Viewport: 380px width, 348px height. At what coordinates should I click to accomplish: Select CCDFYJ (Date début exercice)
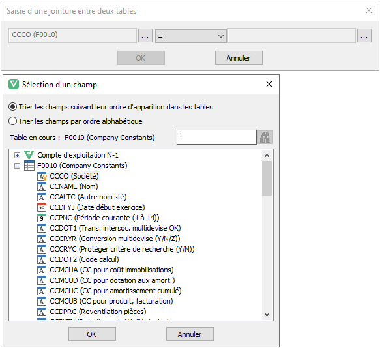pyautogui.click(x=97, y=207)
